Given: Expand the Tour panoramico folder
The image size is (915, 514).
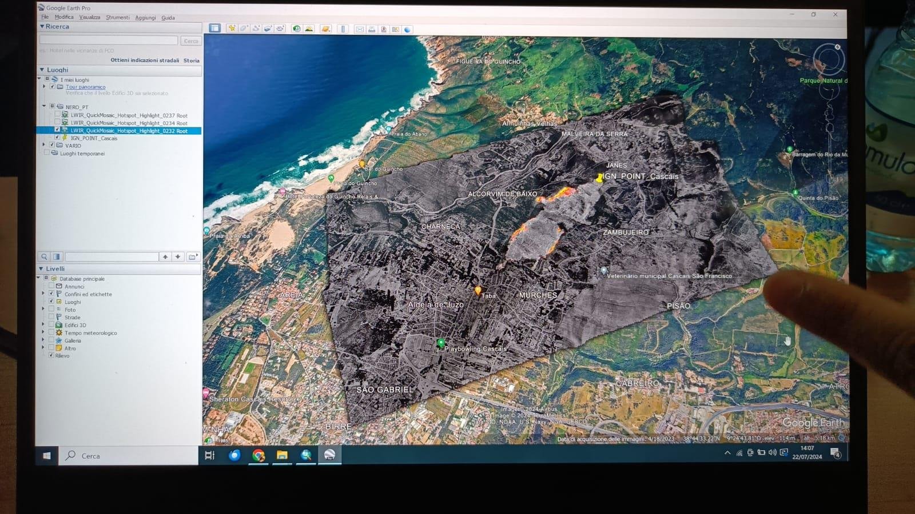Looking at the screenshot, I should (45, 87).
